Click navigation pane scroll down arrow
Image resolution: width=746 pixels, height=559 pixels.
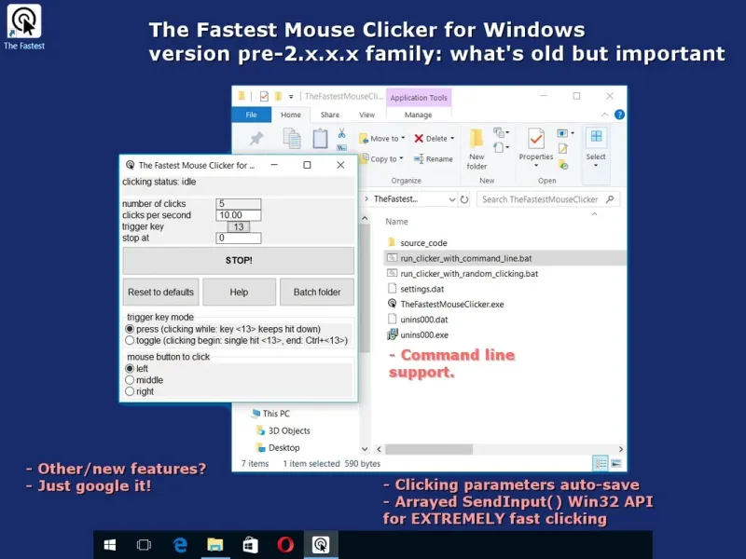pyautogui.click(x=365, y=449)
